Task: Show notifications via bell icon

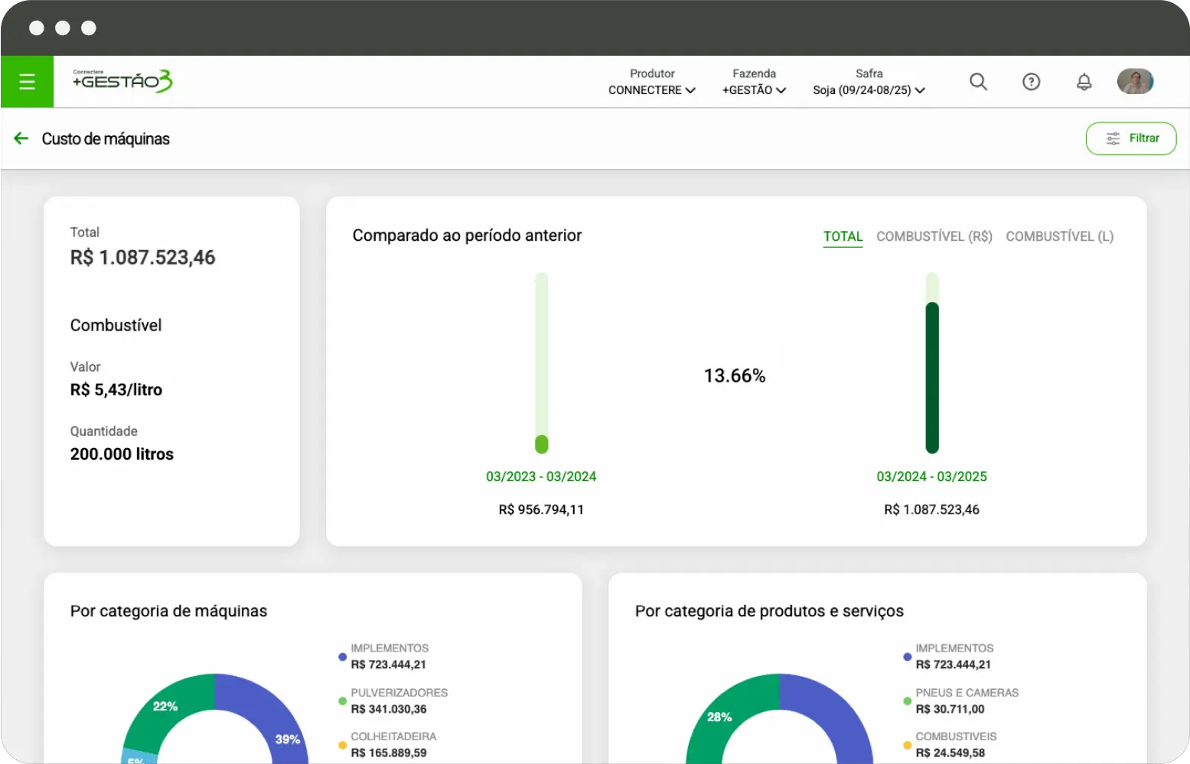Action: pos(1084,82)
